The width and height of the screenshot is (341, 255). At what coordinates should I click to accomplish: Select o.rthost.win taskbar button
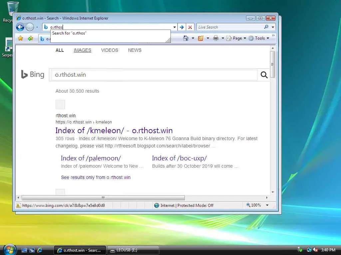pyautogui.click(x=80, y=250)
